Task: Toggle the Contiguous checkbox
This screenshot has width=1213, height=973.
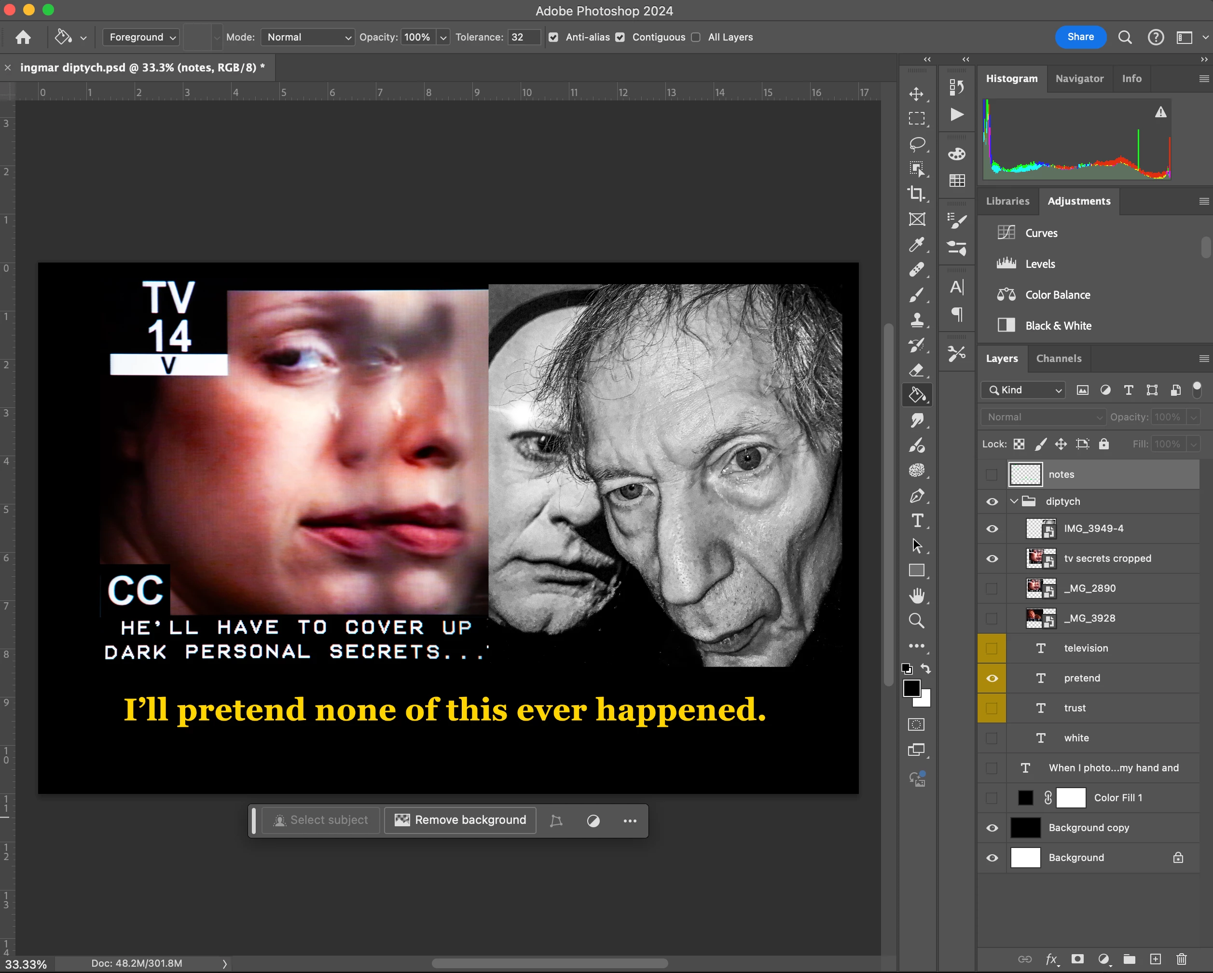Action: [x=620, y=37]
